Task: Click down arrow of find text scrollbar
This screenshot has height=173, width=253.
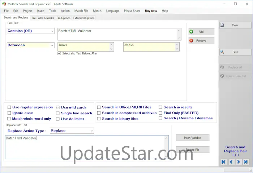Action: [x=179, y=38]
